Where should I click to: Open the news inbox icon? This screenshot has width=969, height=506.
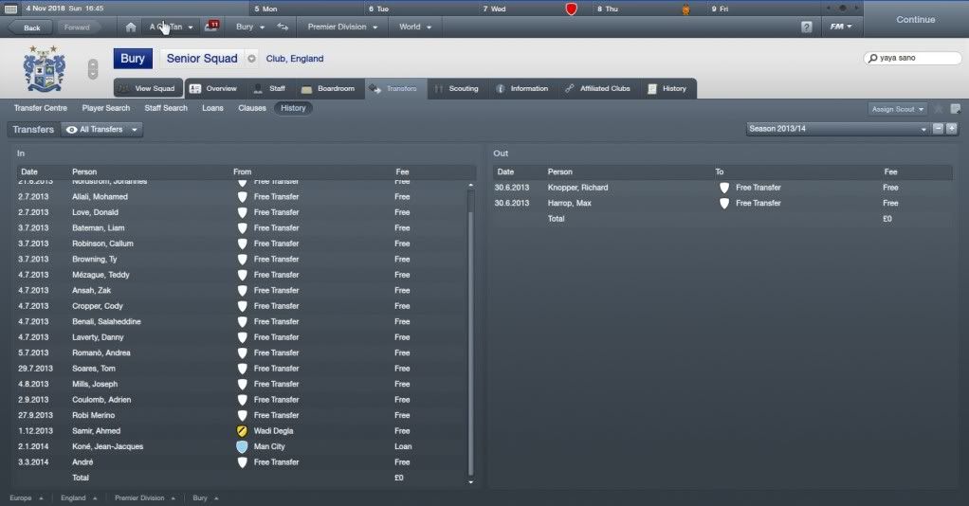(212, 27)
